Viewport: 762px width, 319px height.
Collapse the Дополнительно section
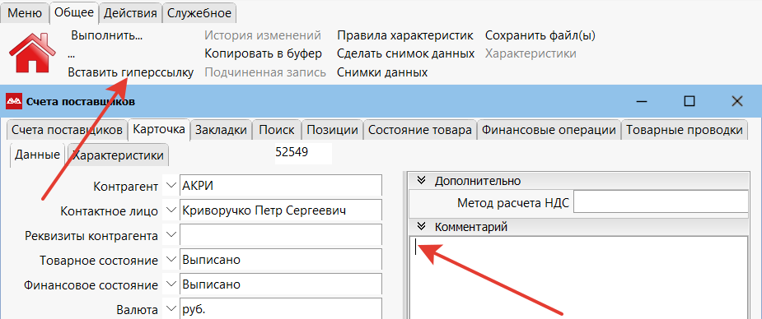coord(422,181)
